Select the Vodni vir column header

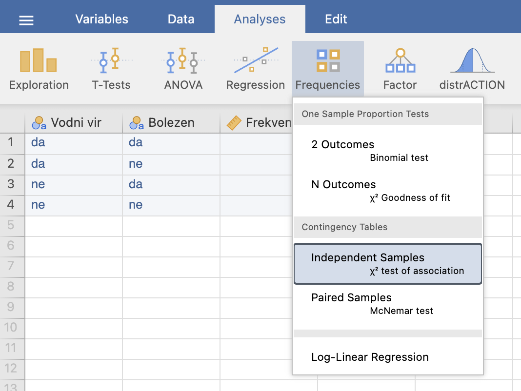pyautogui.click(x=74, y=122)
